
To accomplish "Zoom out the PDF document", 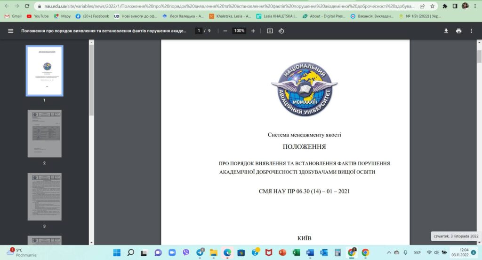I will [x=225, y=31].
